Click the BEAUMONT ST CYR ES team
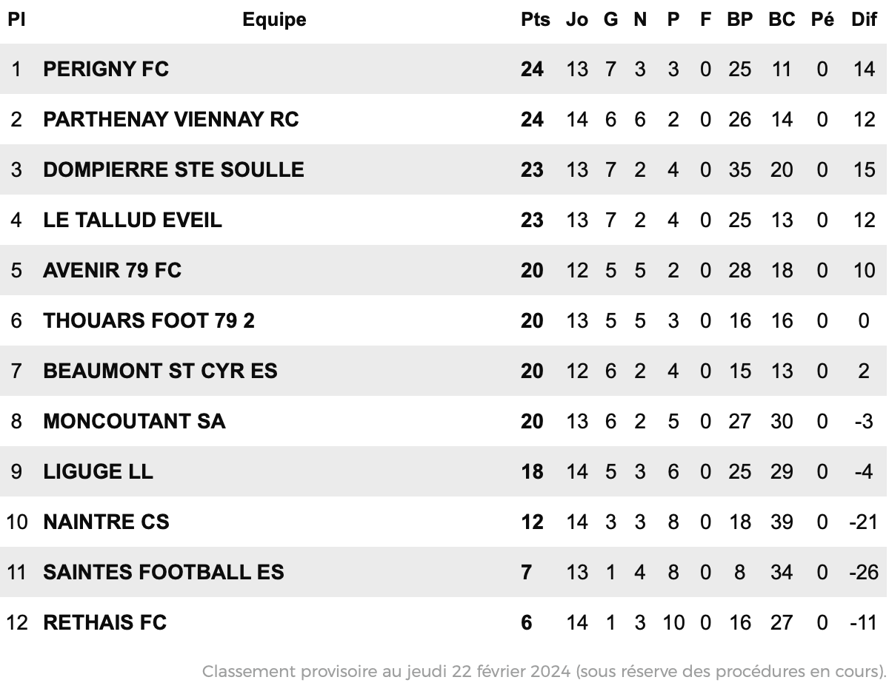 coord(160,371)
